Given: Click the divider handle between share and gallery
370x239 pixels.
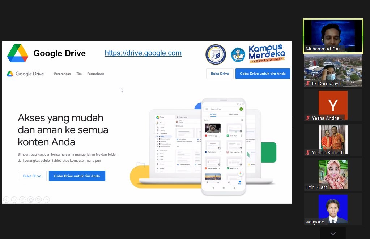Looking at the screenshot, I should pyautogui.click(x=294, y=123).
